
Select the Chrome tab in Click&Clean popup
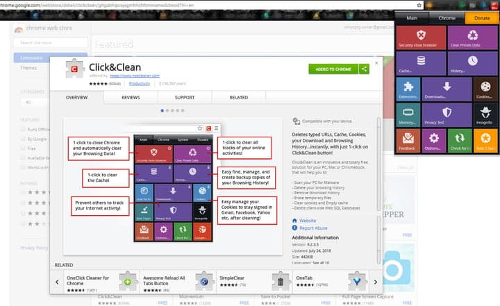447,18
